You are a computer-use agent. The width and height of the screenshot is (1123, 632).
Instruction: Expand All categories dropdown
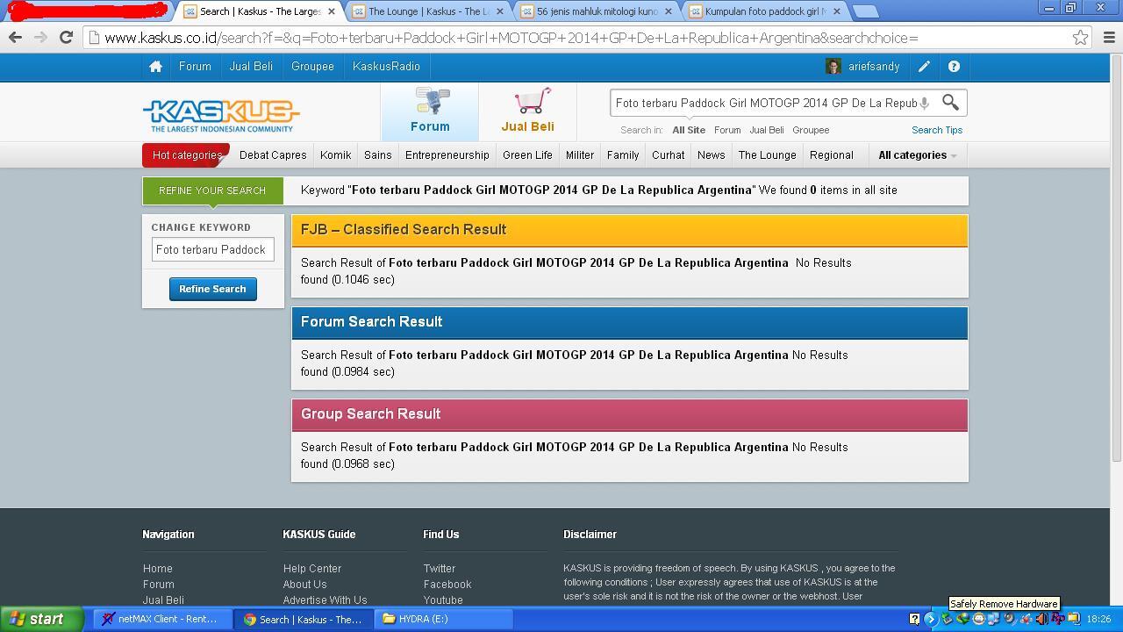point(917,155)
